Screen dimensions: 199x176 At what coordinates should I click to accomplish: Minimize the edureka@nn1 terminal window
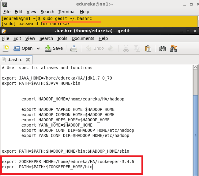[185, 5]
